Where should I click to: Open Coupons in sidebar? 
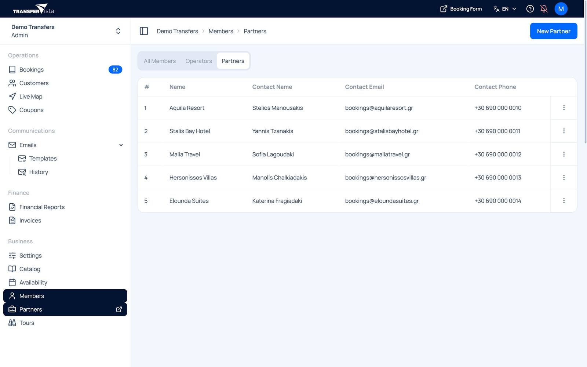tap(65, 110)
